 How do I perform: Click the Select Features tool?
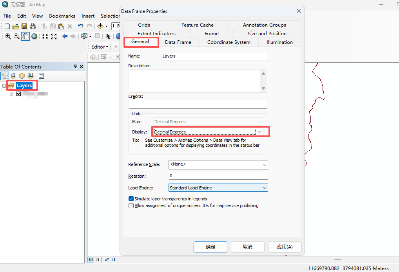point(84,36)
